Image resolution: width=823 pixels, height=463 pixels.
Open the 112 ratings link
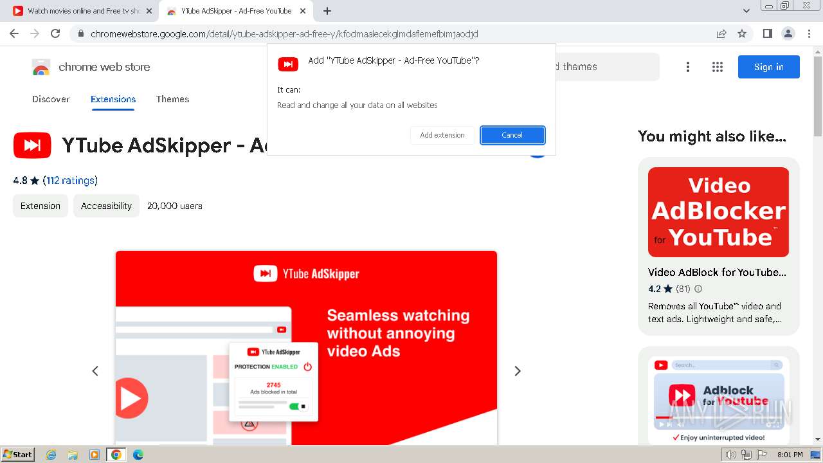coord(70,181)
